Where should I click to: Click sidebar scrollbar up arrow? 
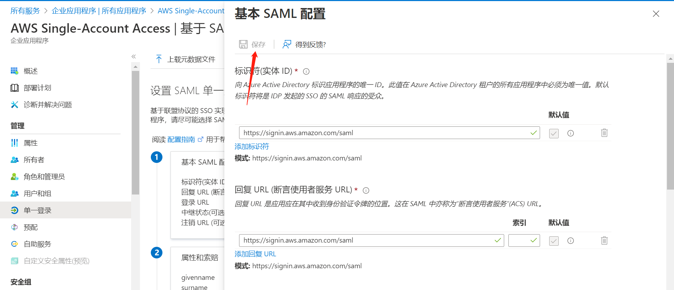pos(135,67)
